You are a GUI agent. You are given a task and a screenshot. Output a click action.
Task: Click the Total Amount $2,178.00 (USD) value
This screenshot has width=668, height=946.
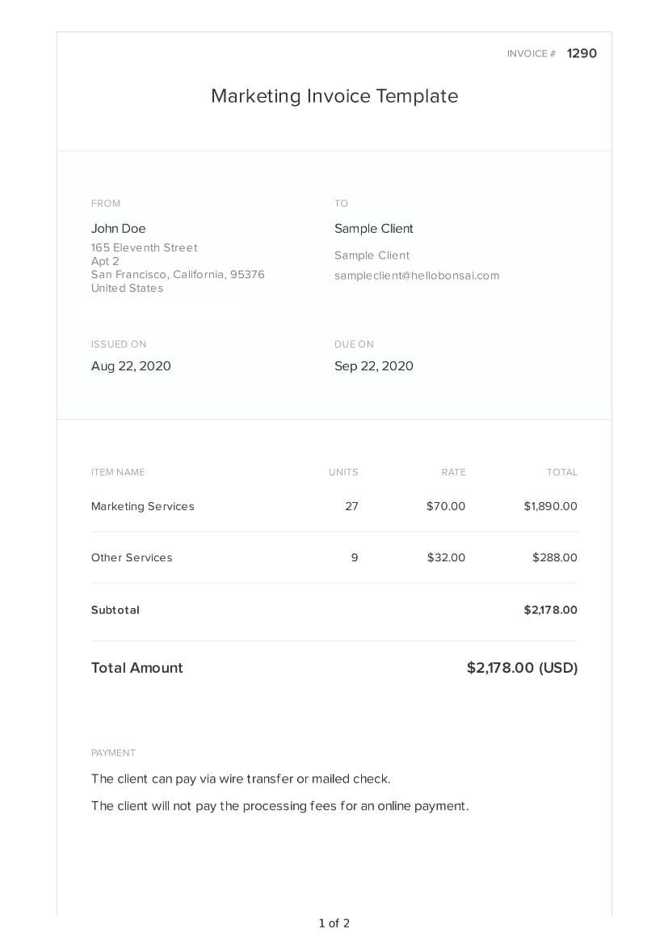point(522,668)
